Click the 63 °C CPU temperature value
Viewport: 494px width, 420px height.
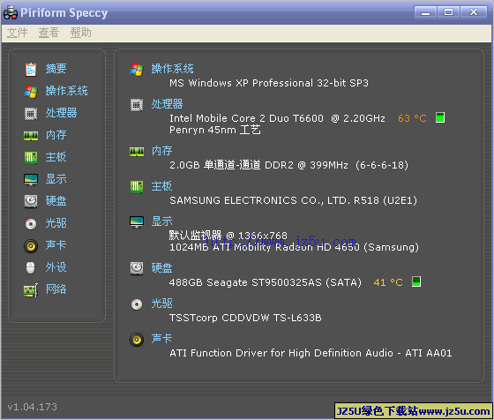pos(412,118)
